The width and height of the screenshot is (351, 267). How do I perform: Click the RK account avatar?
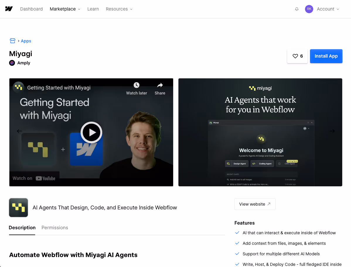[309, 9]
